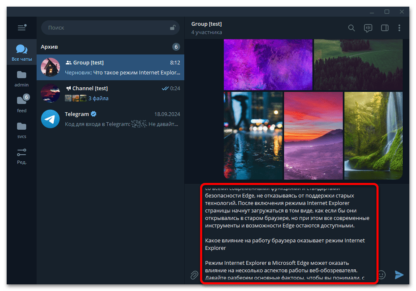
Task: Click the Group [test] chat header title
Action: 206,24
